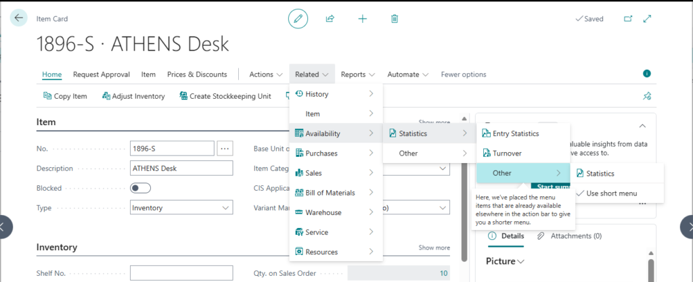
Task: Click the pin action bar icon
Action: (647, 96)
